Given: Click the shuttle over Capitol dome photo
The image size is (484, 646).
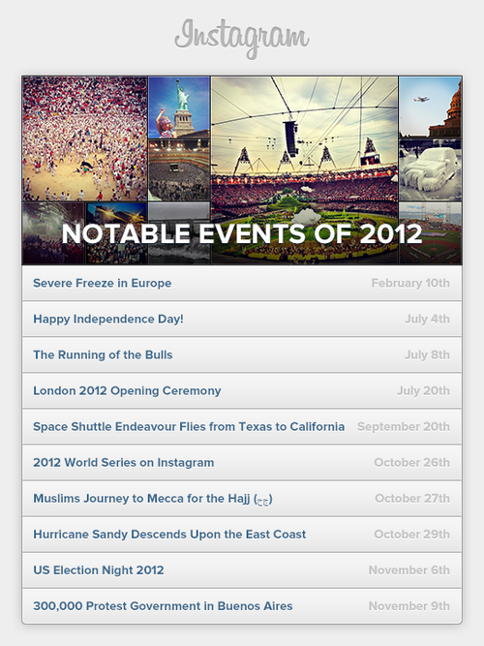Looking at the screenshot, I should 430,108.
